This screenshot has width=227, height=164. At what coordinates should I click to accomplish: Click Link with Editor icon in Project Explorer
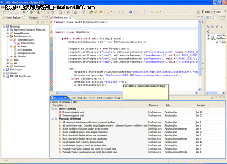point(43,23)
